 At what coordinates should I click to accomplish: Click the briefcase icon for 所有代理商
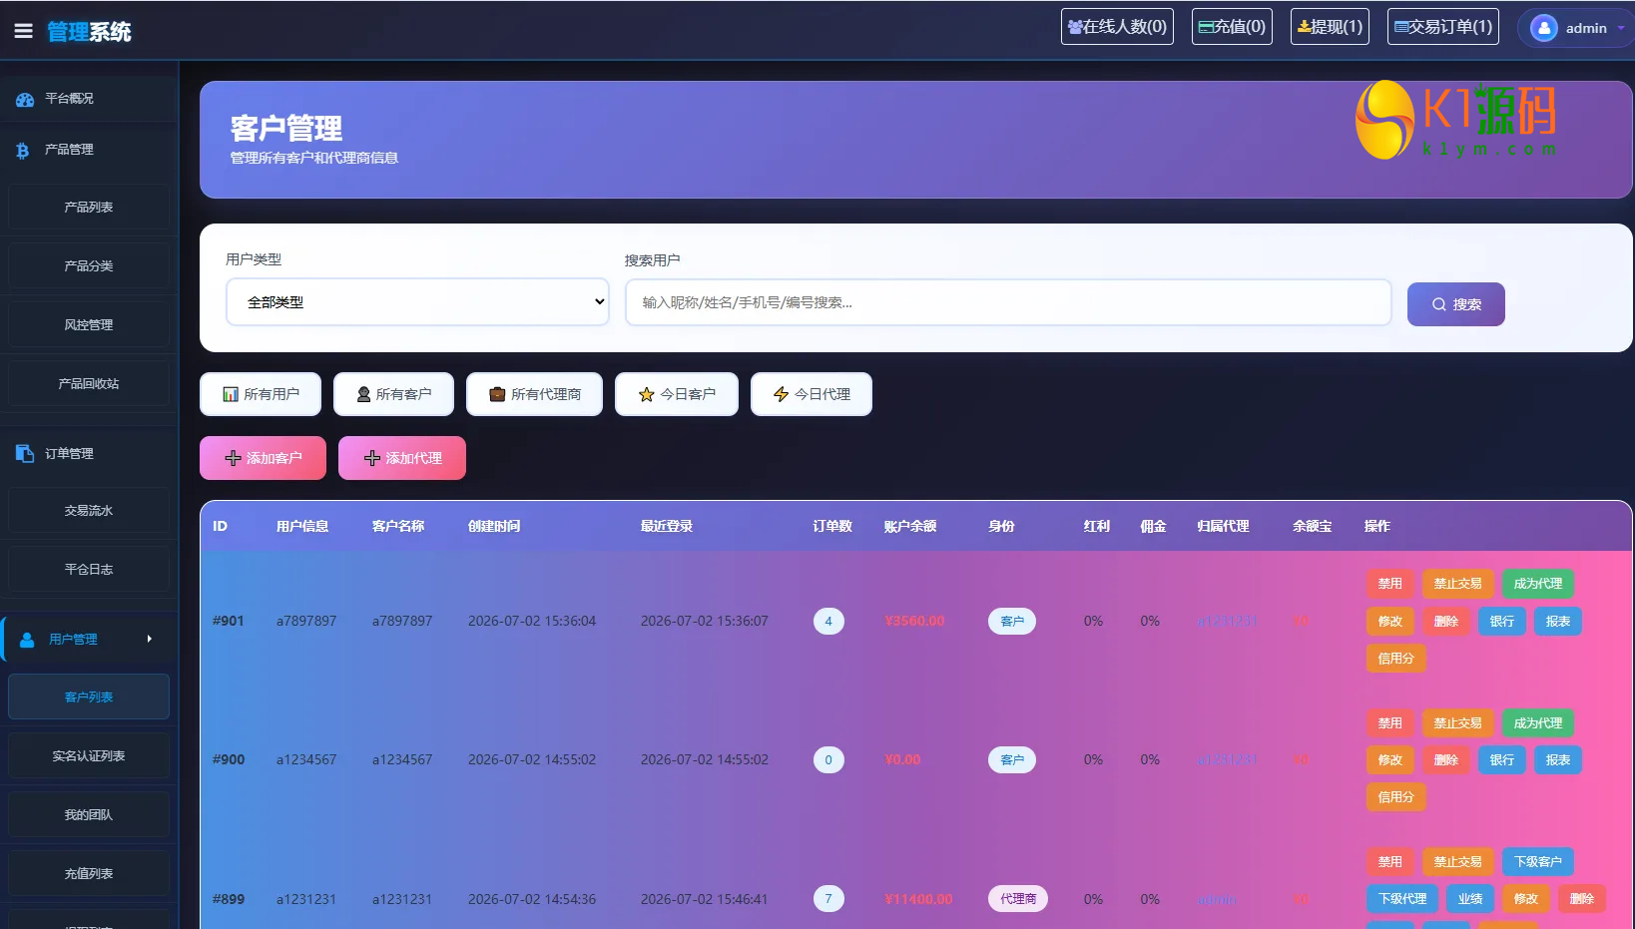[497, 394]
